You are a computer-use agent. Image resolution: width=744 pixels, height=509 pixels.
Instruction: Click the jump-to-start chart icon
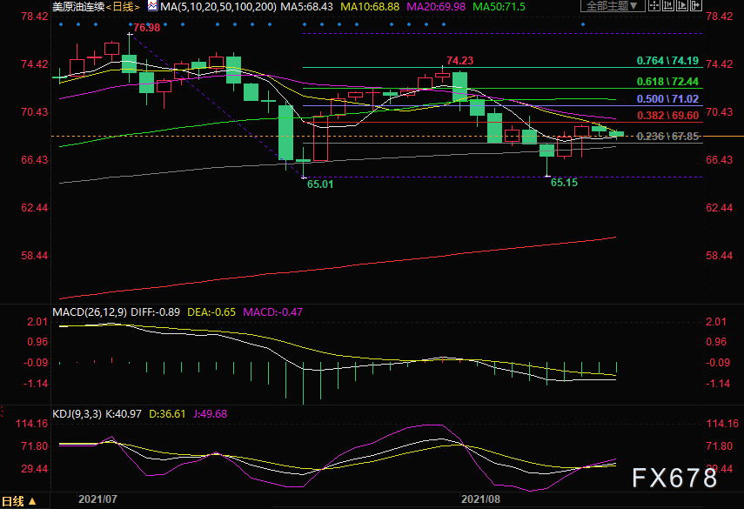[x=668, y=6]
